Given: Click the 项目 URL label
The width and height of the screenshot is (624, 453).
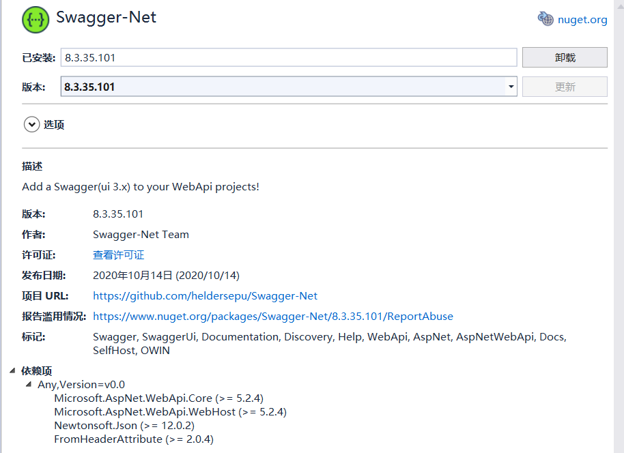Looking at the screenshot, I should [x=45, y=296].
